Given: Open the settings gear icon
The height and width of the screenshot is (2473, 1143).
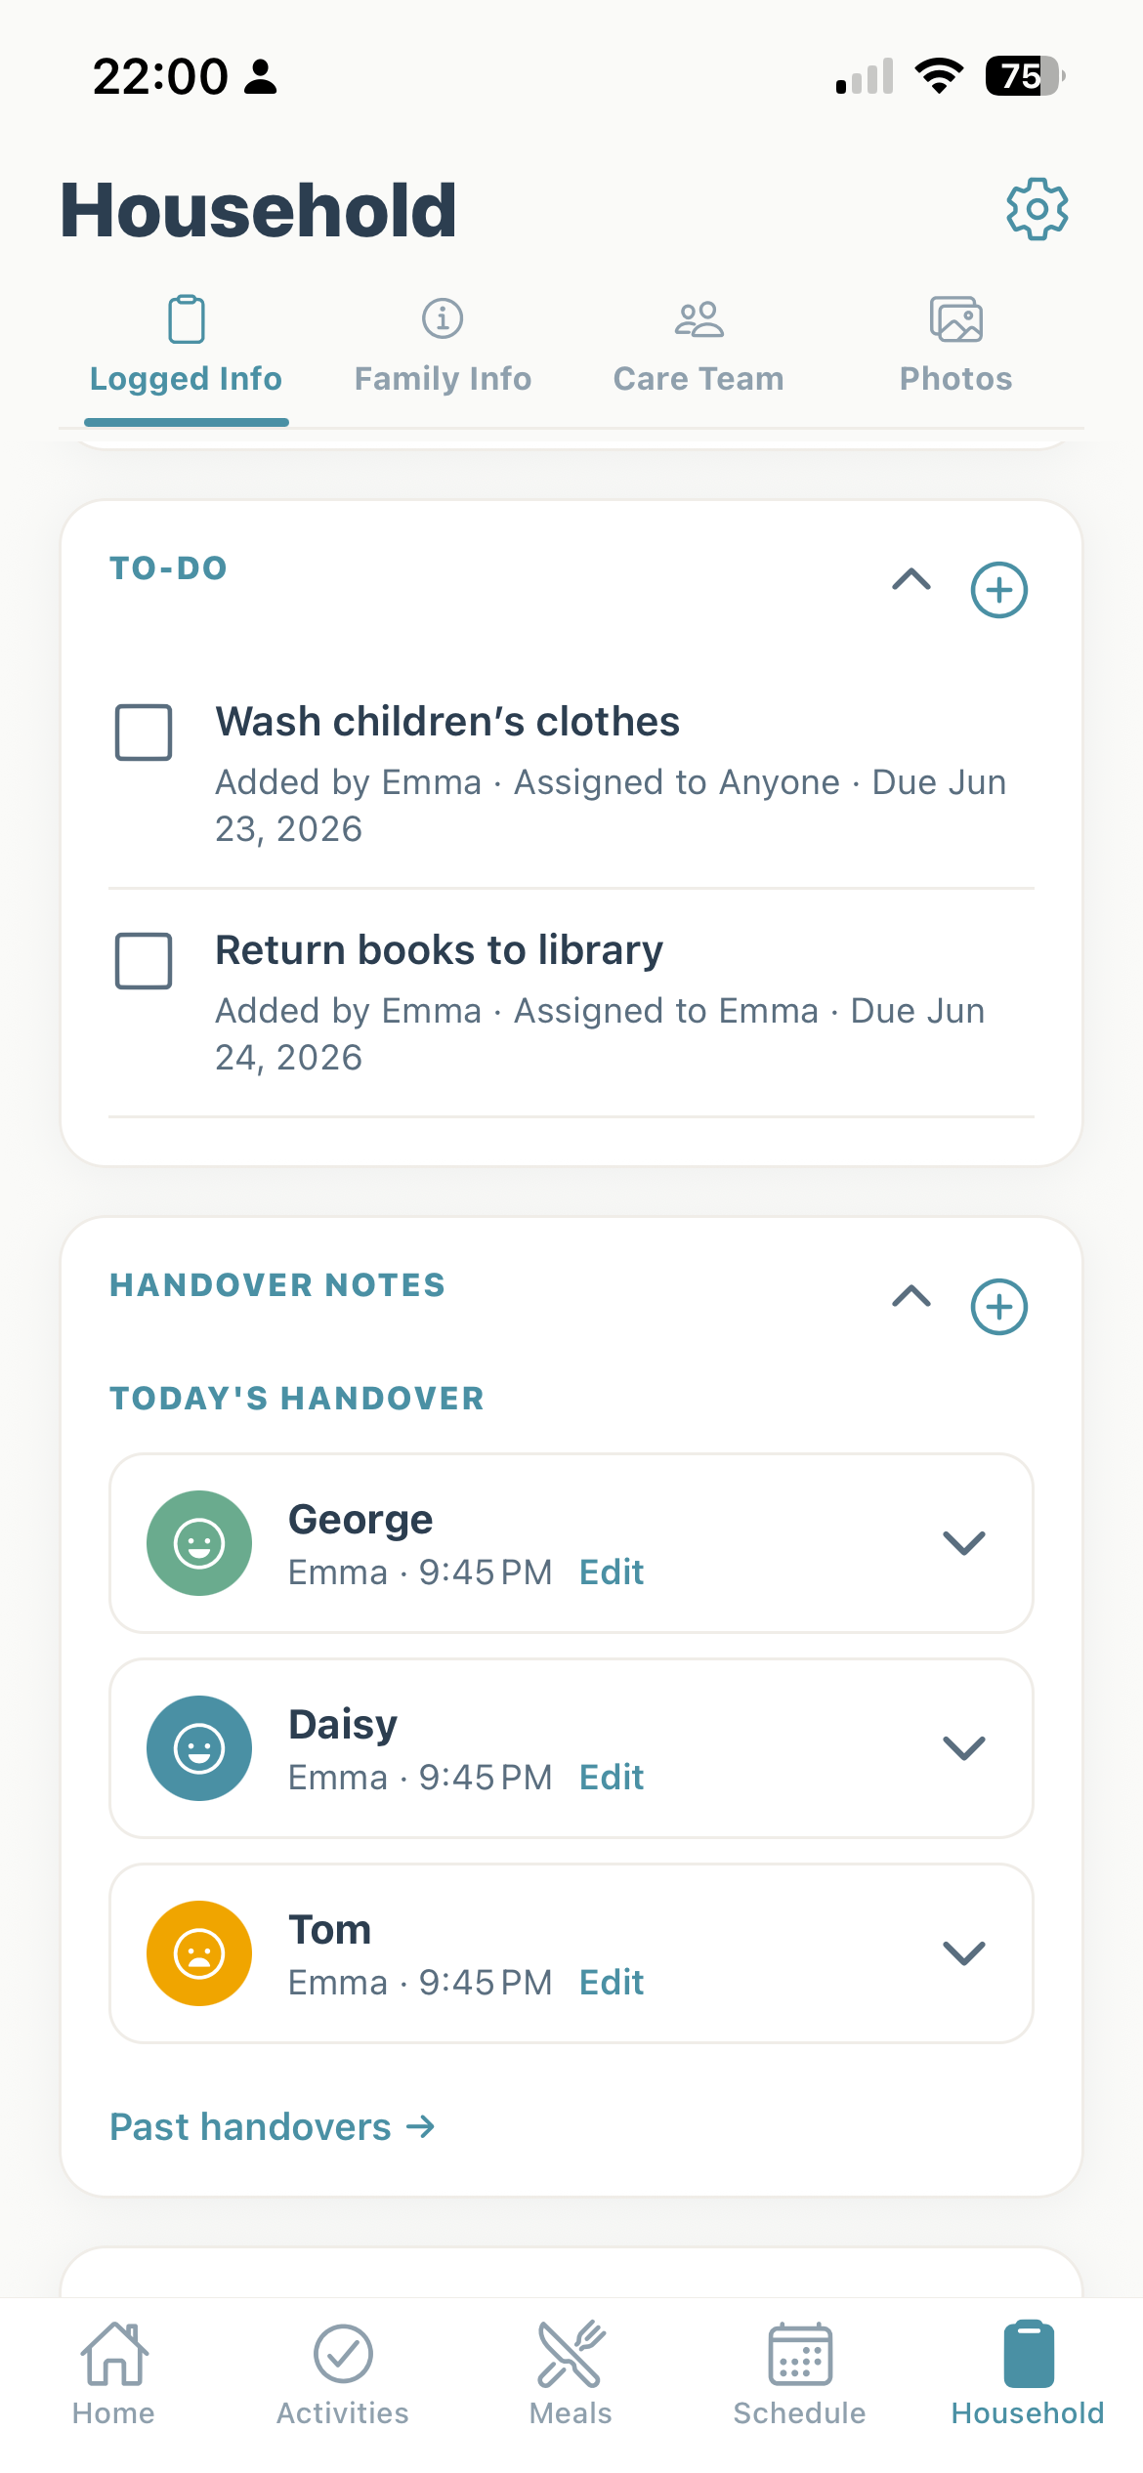Looking at the screenshot, I should coord(1037,209).
